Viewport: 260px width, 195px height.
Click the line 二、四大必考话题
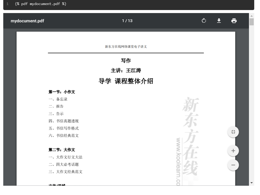point(63,164)
